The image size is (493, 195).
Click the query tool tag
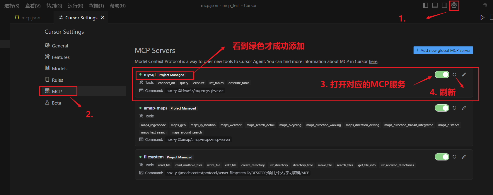pyautogui.click(x=184, y=83)
